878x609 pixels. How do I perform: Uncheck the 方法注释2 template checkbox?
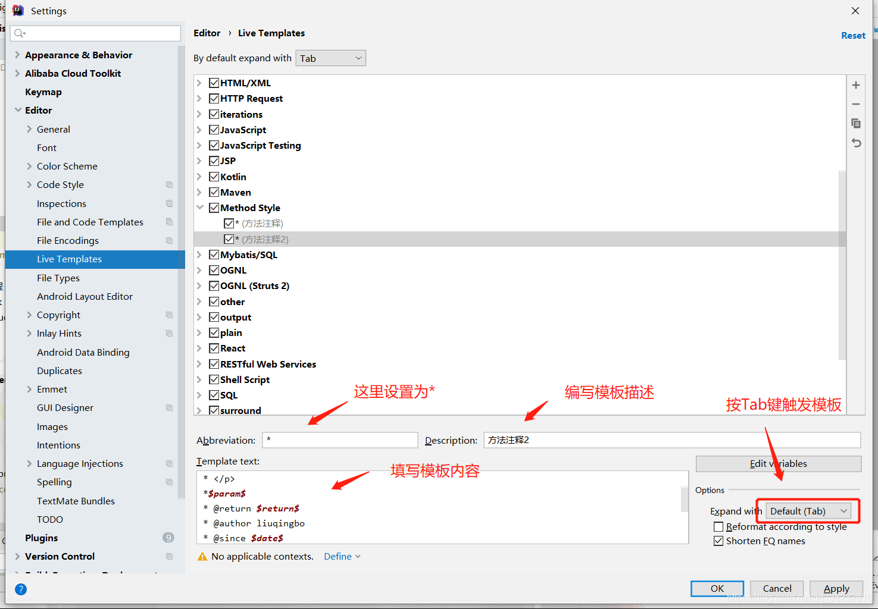pyautogui.click(x=229, y=239)
